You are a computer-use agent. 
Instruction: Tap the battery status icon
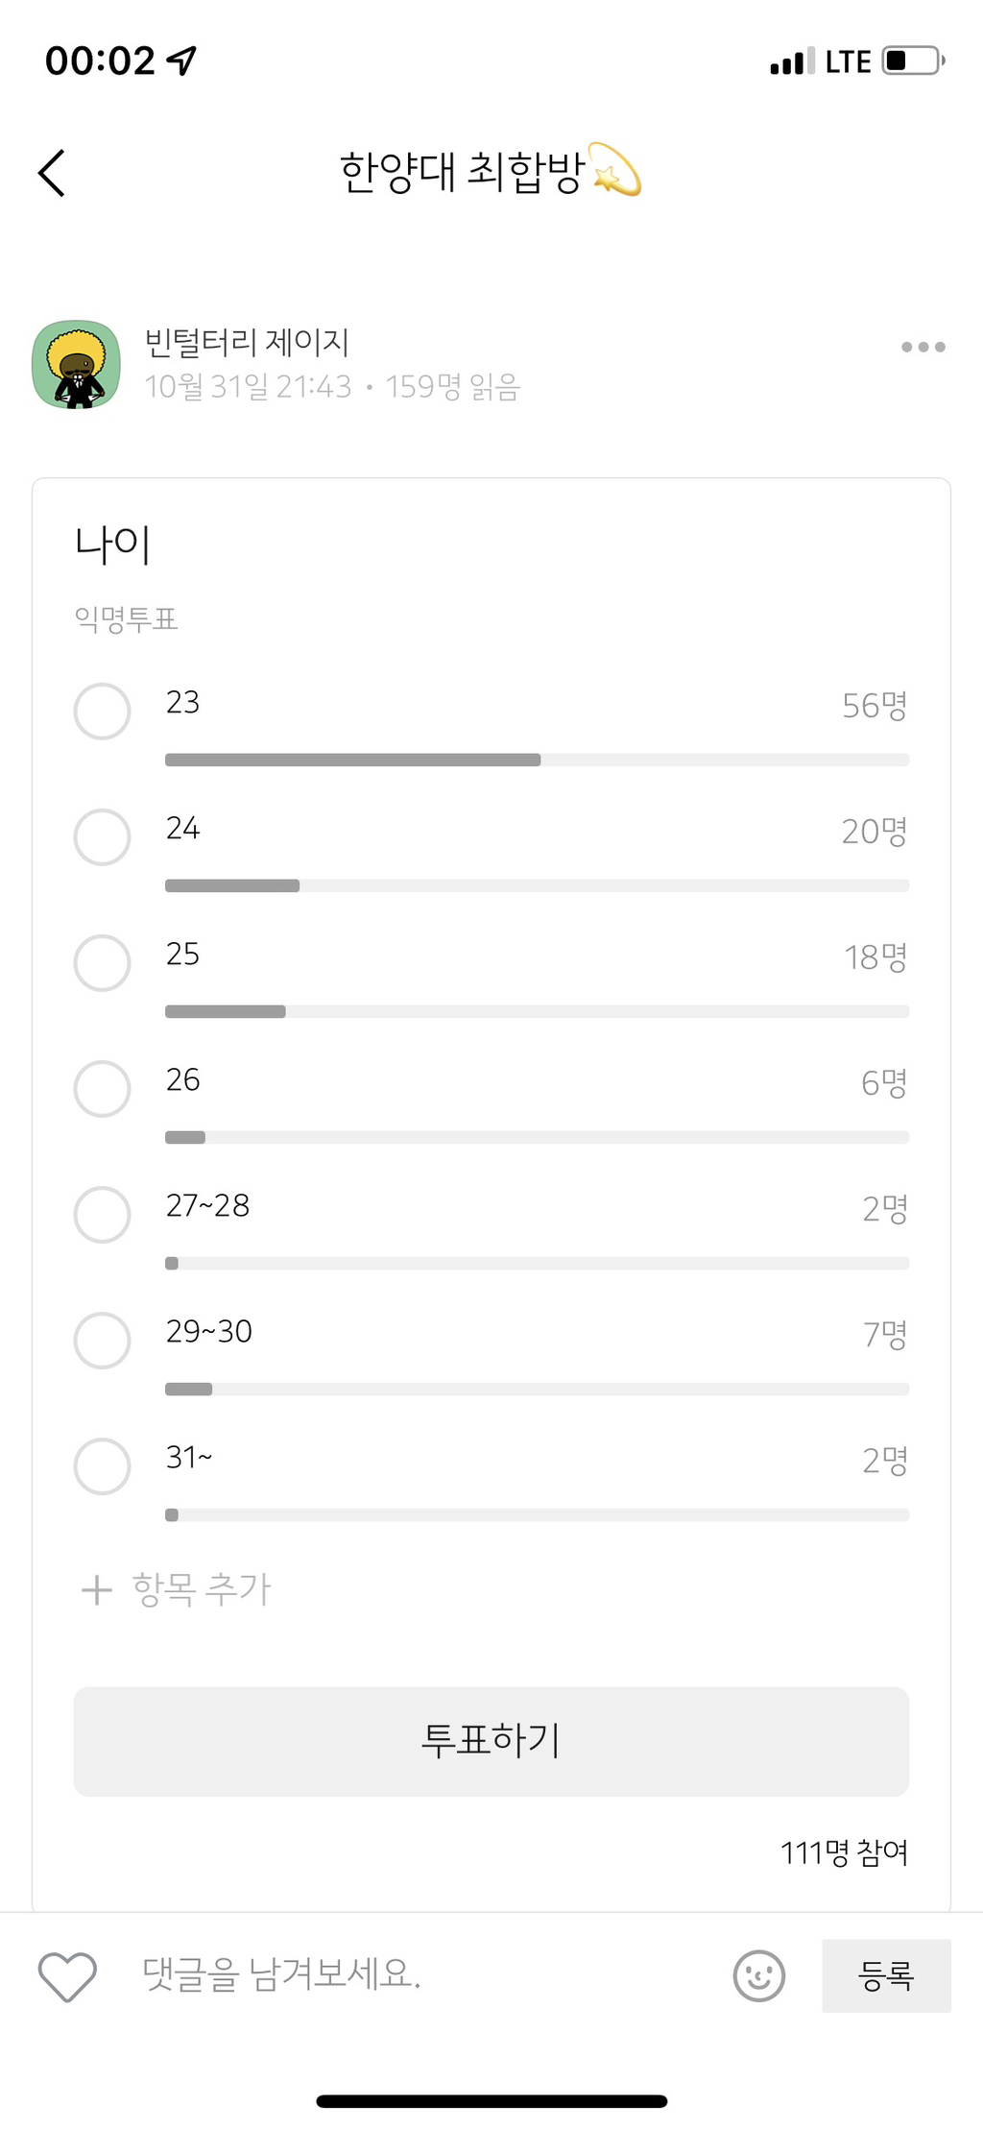(x=914, y=60)
